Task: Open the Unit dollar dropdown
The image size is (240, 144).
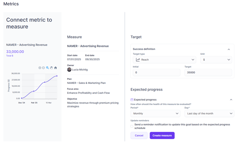Action: point(216,60)
